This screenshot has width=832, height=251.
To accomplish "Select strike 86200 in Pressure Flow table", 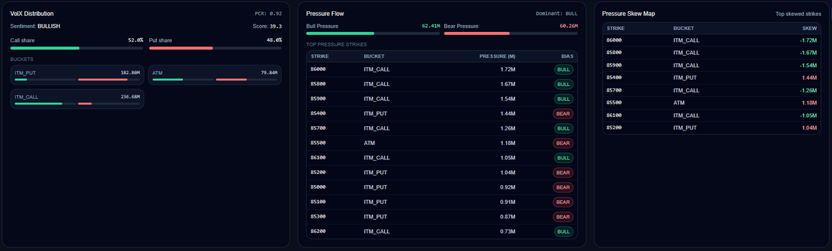I will tap(319, 231).
